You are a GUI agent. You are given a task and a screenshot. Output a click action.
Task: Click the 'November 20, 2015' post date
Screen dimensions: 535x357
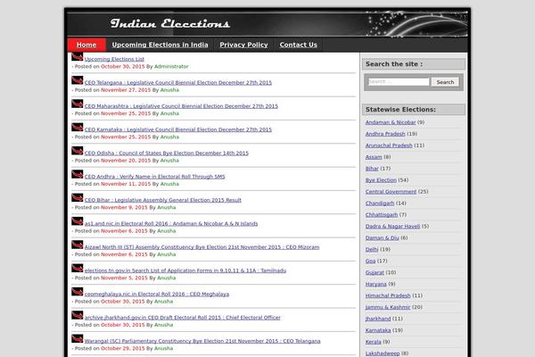click(x=126, y=161)
